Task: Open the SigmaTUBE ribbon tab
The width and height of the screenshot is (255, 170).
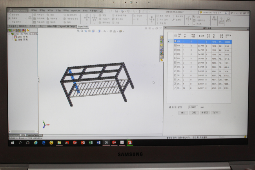Action: click(83, 27)
